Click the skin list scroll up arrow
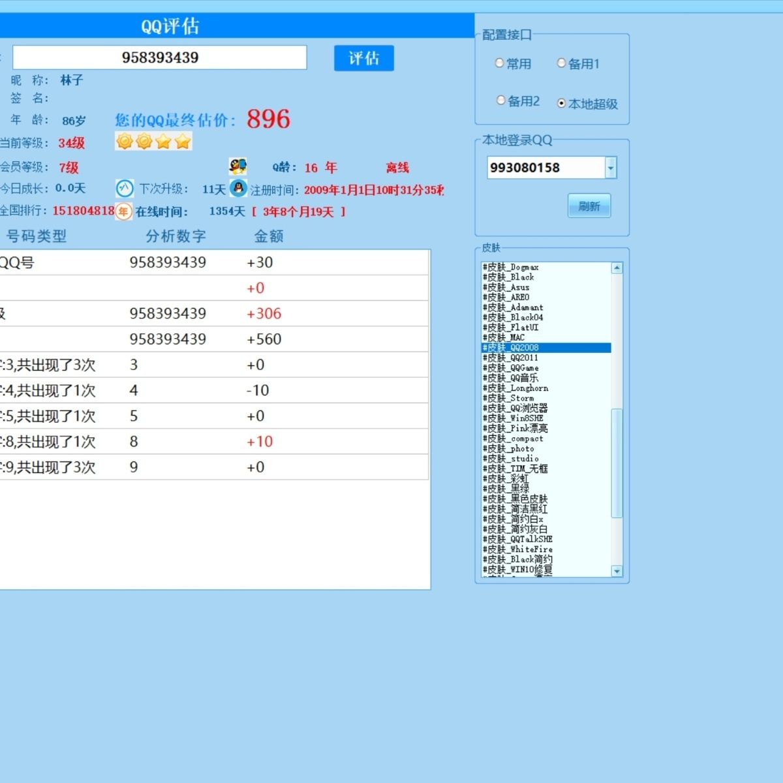This screenshot has width=783, height=783. click(x=617, y=268)
